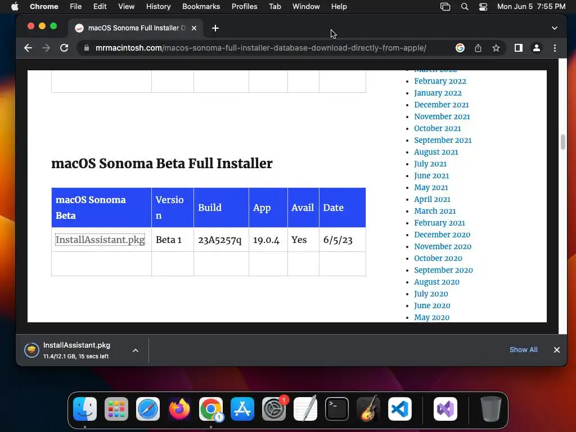This screenshot has height=432, width=576.
Task: Open the Edit menu
Action: 100,7
